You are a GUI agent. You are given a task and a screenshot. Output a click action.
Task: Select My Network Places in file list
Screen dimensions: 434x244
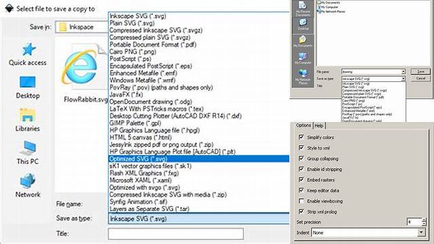[x=331, y=12]
